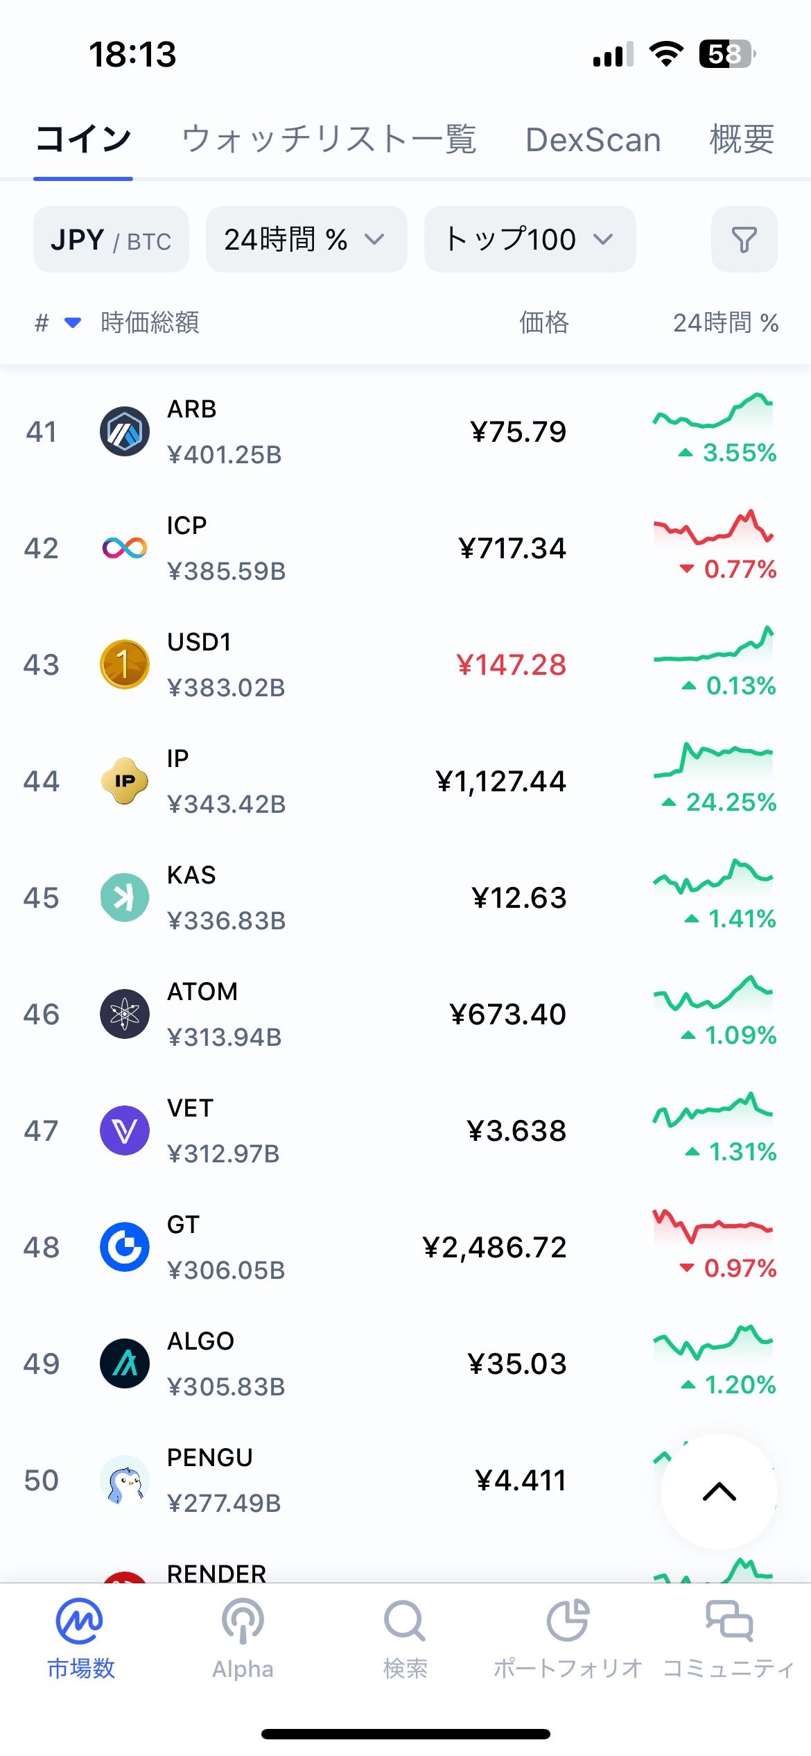Tap the Cosmos ATOM coin logo
Screen dimensions: 811x1756
125,1014
